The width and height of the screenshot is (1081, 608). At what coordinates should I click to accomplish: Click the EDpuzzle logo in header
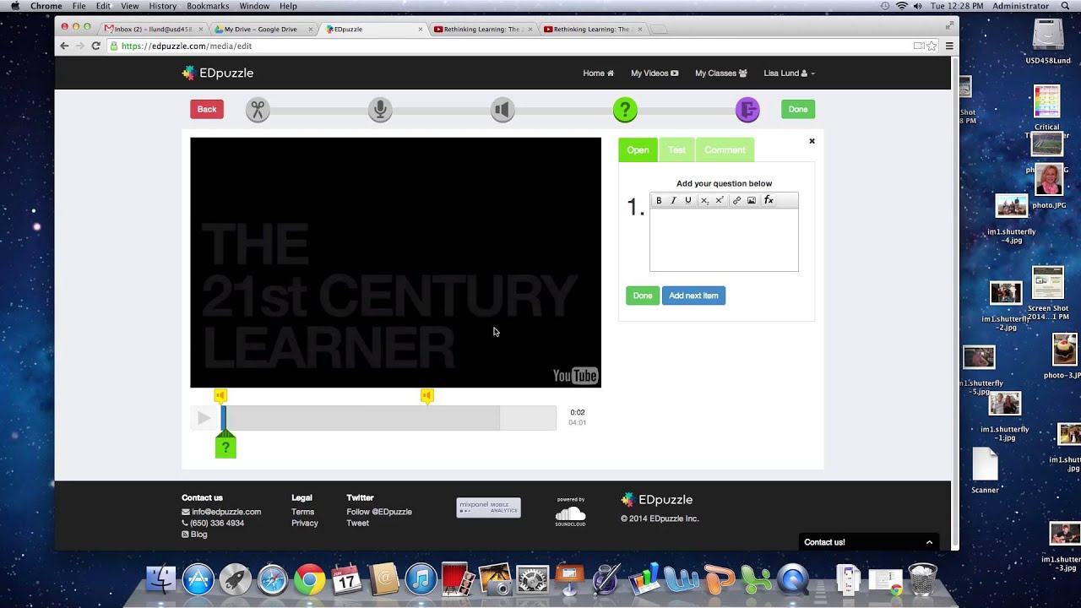point(218,73)
